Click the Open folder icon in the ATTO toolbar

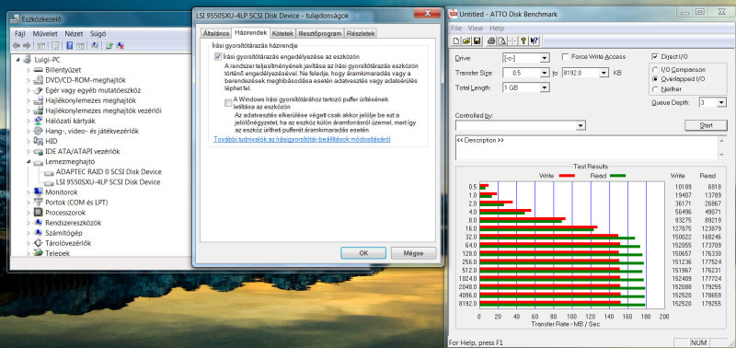(466, 41)
